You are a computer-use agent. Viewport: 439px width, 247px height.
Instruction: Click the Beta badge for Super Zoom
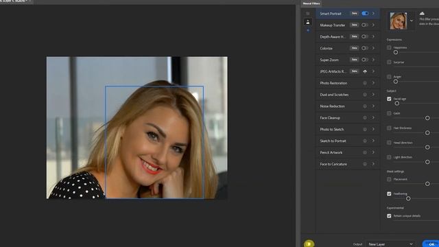[354, 60]
